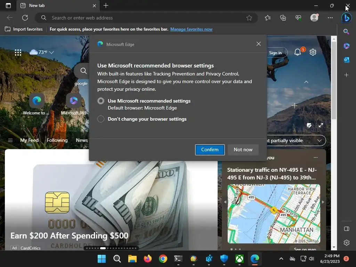Expand the weather 73°F dropdown
Viewport: 356px width, 267px height.
pyautogui.click(x=51, y=52)
